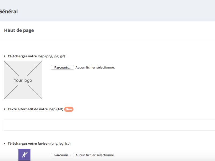Click the 'Général' page title
The height and width of the screenshot is (161, 215).
[9, 12]
